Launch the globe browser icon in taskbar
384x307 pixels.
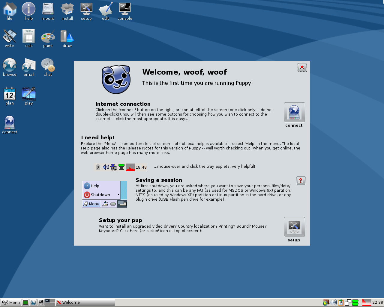(33, 303)
